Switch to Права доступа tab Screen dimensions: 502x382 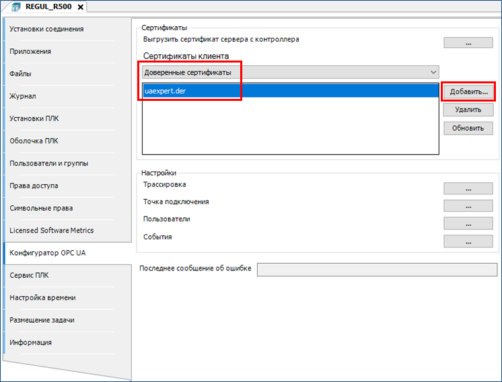tap(34, 186)
